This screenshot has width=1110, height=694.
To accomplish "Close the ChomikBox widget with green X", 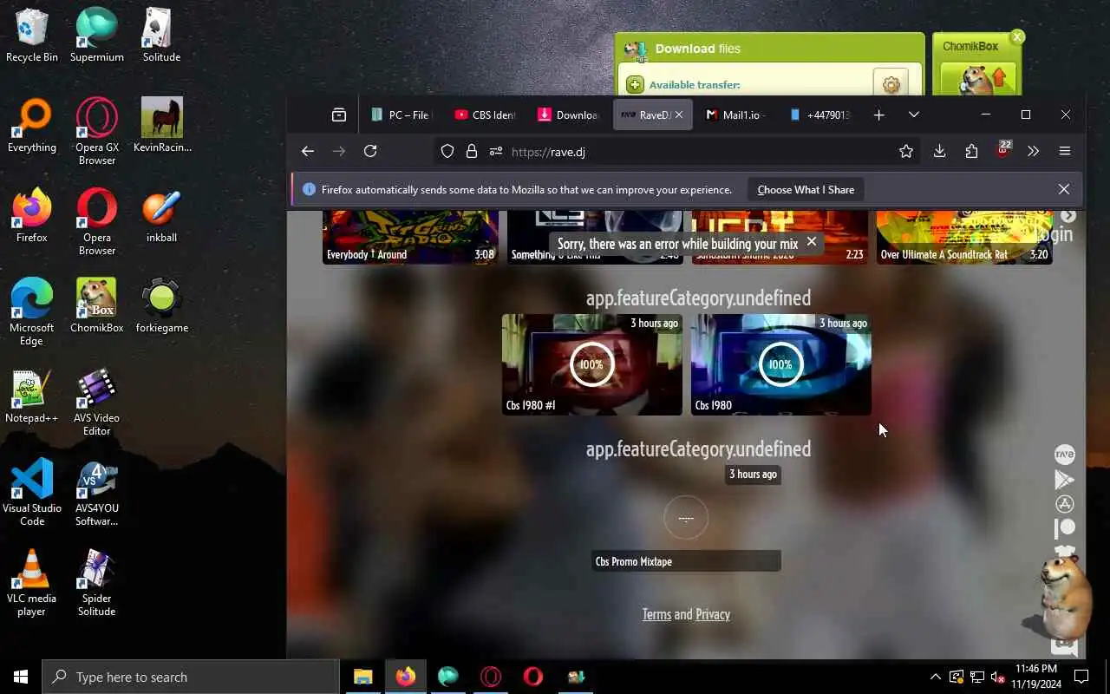I will (x=1017, y=36).
